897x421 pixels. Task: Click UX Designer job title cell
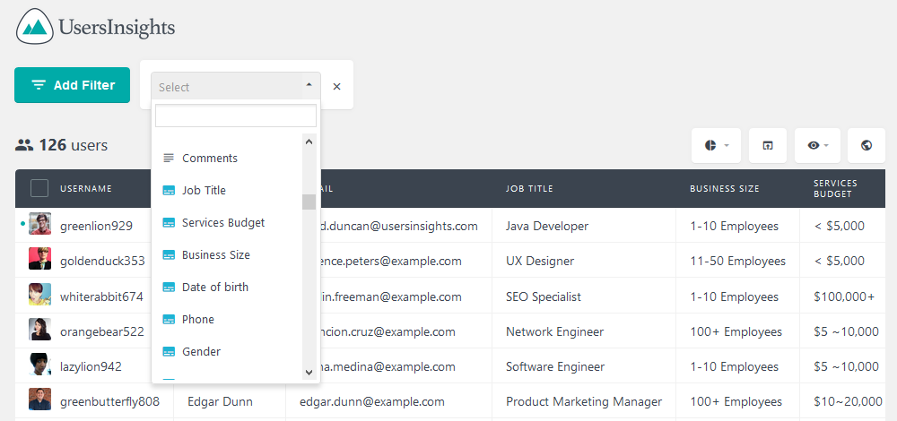540,262
